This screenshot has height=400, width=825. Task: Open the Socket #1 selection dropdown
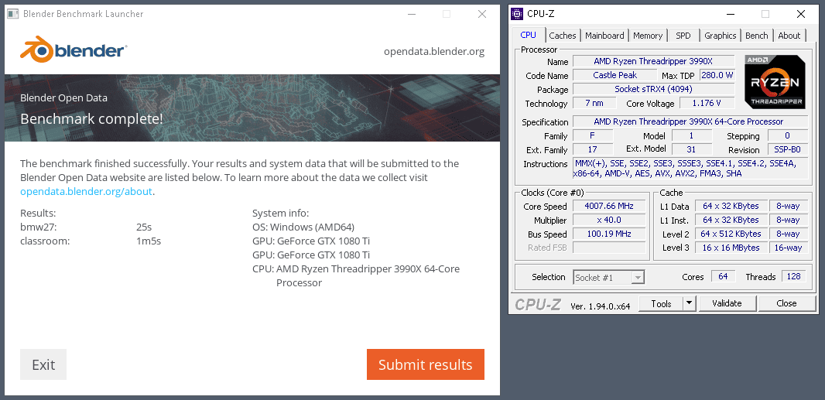point(608,277)
